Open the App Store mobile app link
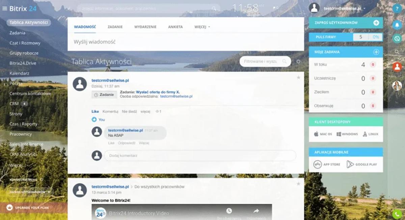 (327, 164)
